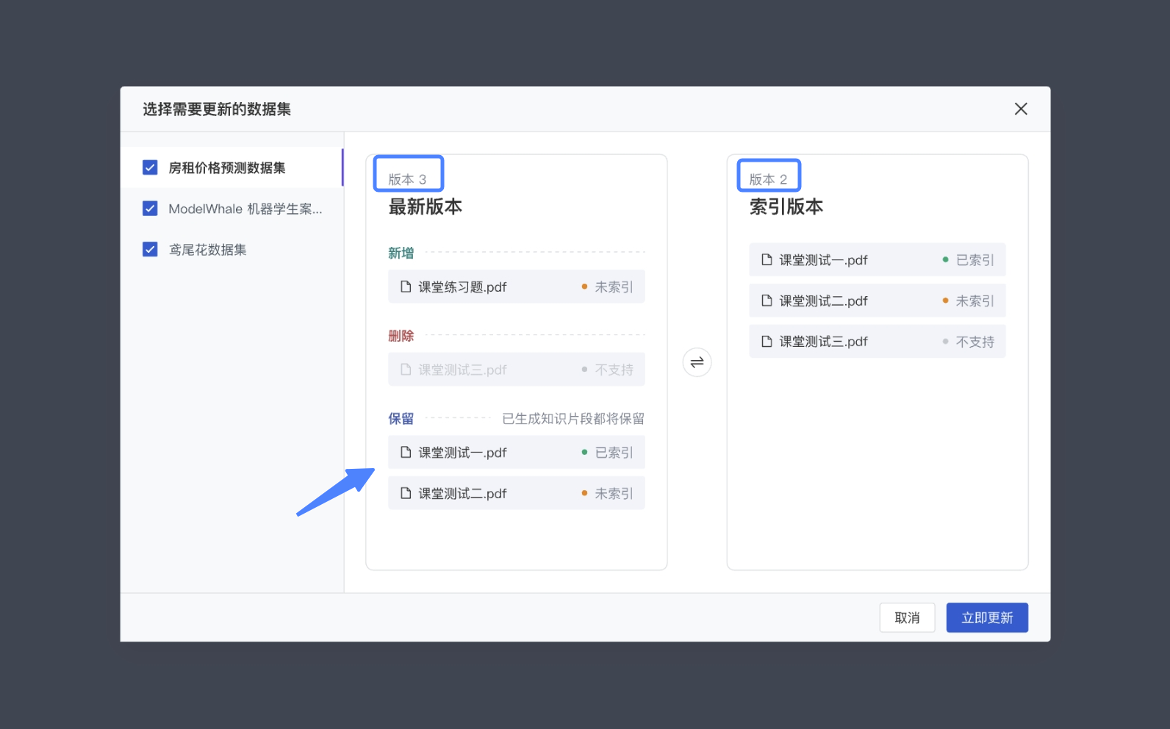Viewport: 1170px width, 729px height.
Task: Uncheck the 鸢尾花数据集 checkbox
Action: click(150, 250)
